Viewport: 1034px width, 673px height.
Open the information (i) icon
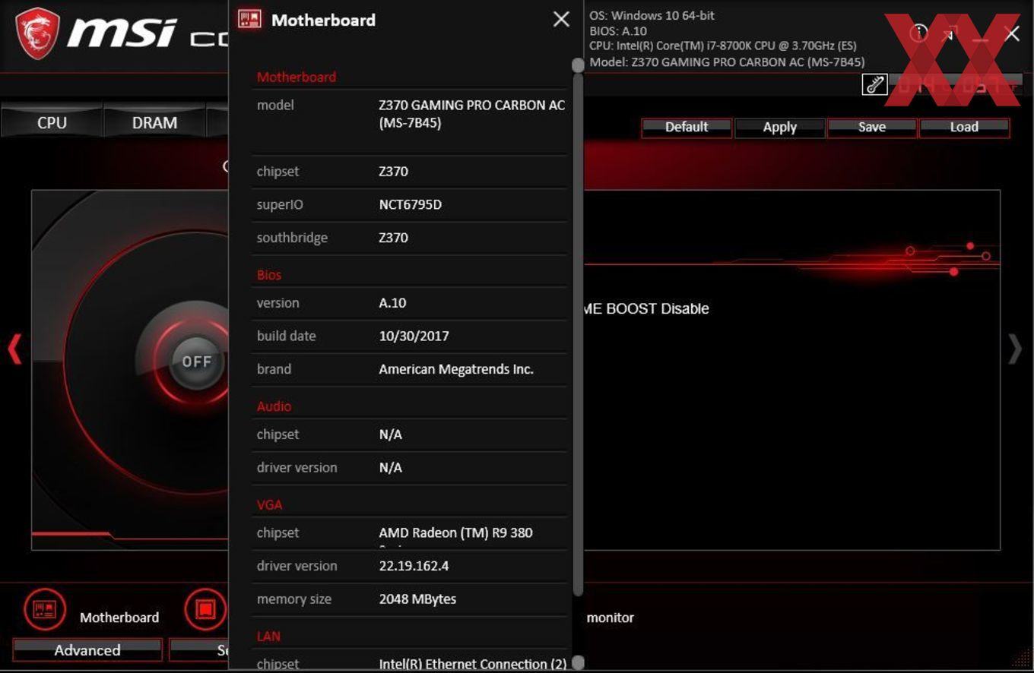click(918, 33)
